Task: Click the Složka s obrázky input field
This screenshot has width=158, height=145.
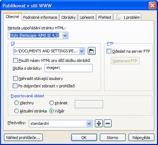Action: point(68,68)
